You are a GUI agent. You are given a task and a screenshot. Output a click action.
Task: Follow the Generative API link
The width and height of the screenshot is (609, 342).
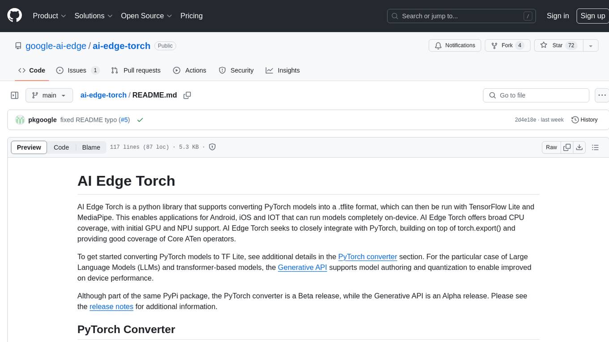[x=302, y=267]
